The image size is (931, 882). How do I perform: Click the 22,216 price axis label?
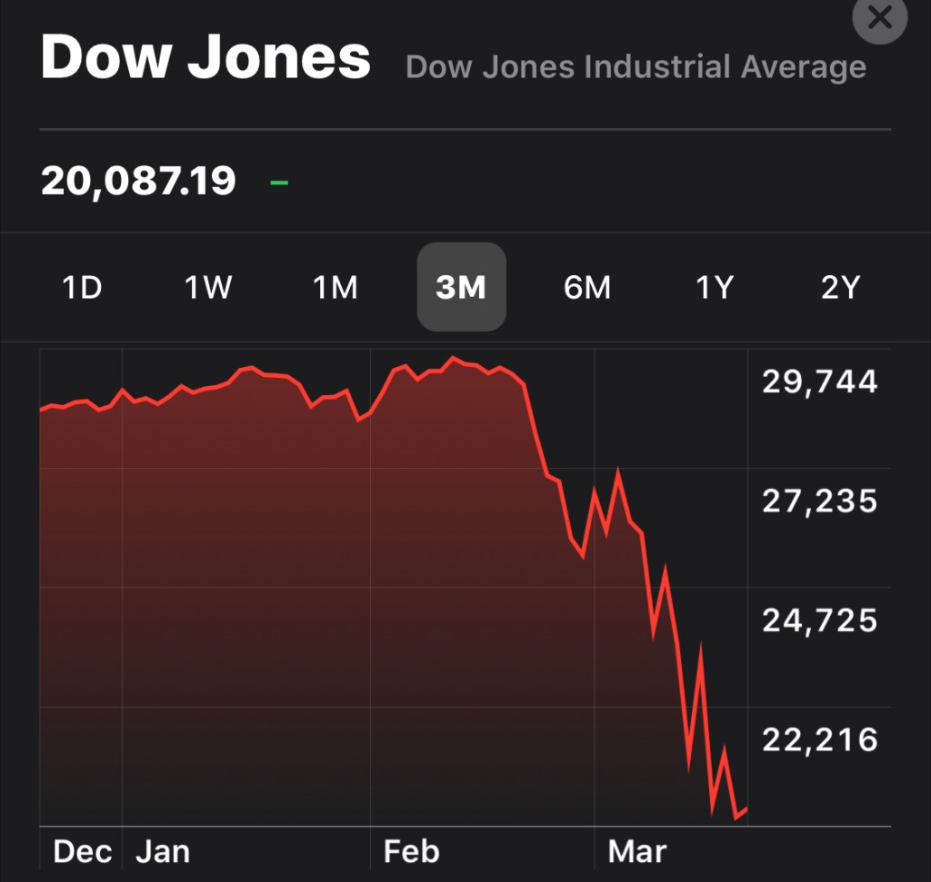point(819,739)
